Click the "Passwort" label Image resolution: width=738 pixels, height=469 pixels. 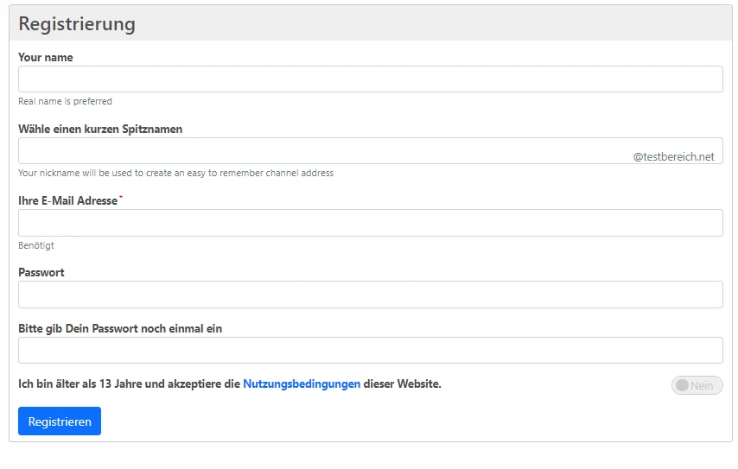point(41,273)
